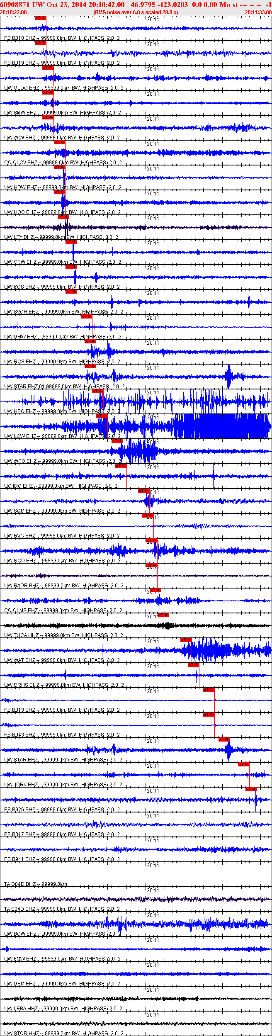Screen dimensions: 272x1036
Task: Select the pick marker on UW TUCA trace
Action: (163, 615)
